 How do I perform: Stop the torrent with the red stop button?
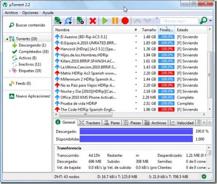pyautogui.click(x=125, y=21)
